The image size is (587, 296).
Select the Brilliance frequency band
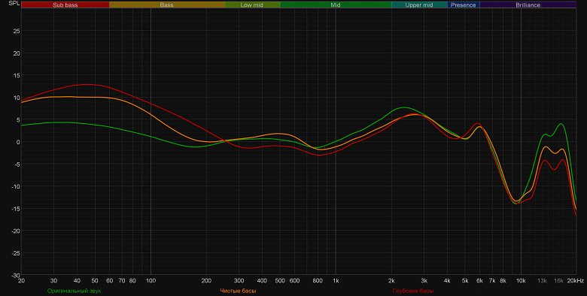pos(528,5)
